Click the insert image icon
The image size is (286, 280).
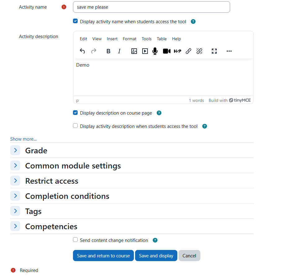point(134,51)
